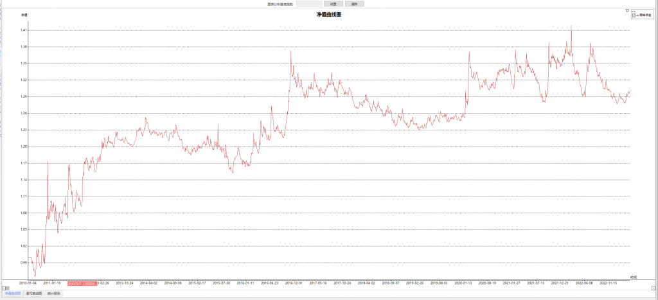This screenshot has width=658, height=300.
Task: Click the 净值曲线图 chart title
Action: 328,14
